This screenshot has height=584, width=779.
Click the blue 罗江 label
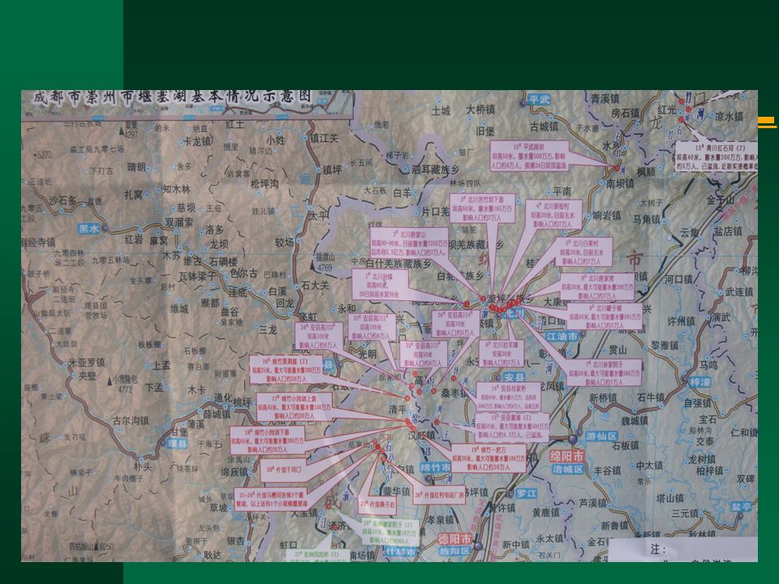point(527,493)
